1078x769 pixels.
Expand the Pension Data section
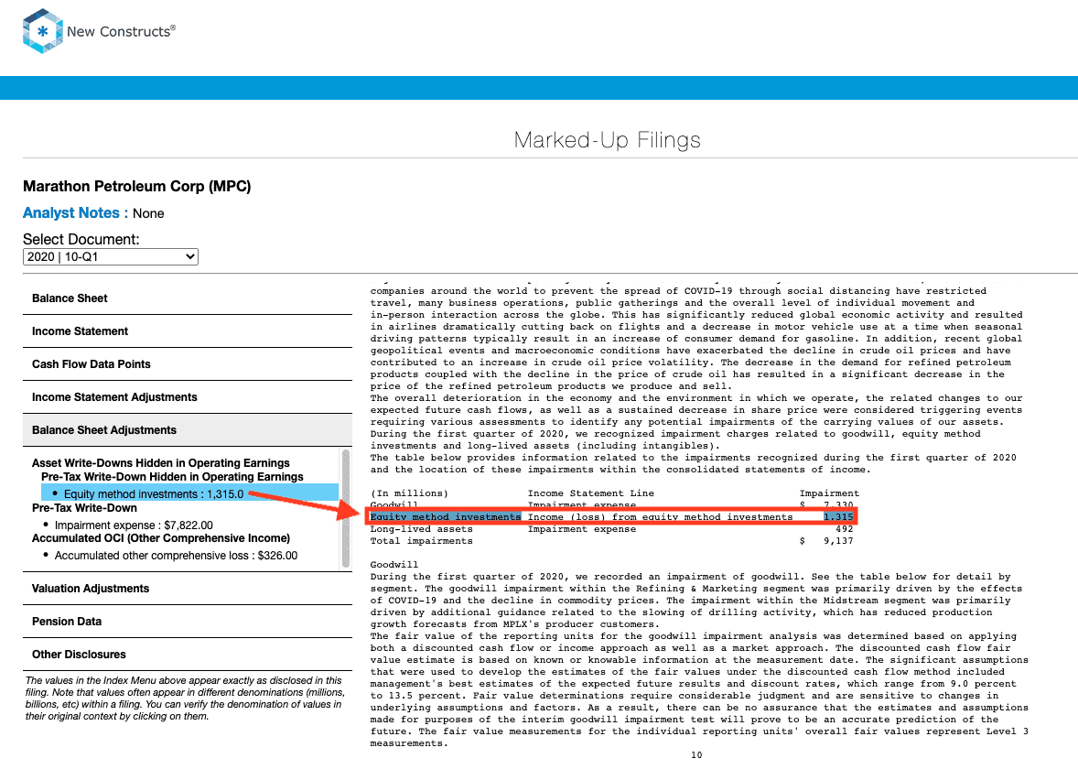click(x=188, y=622)
